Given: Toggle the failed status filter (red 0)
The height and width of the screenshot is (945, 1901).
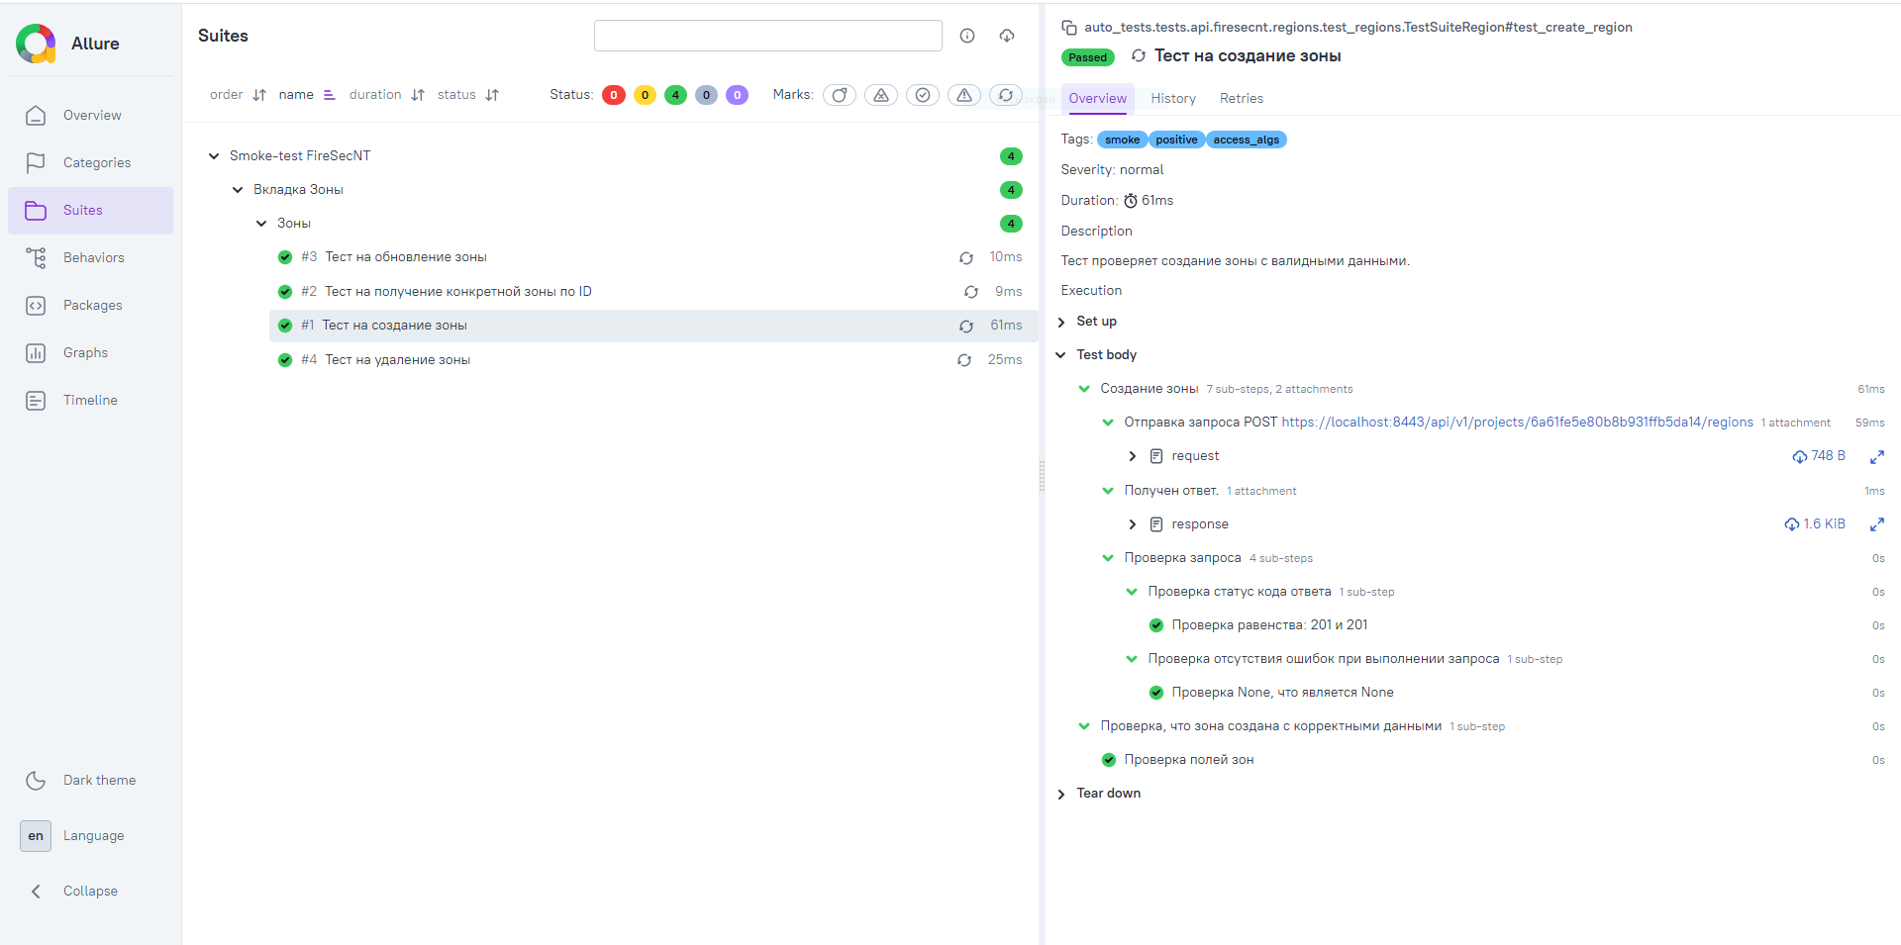Looking at the screenshot, I should (x=614, y=95).
